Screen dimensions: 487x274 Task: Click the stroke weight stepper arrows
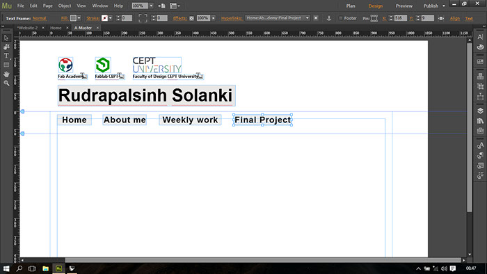[118, 18]
